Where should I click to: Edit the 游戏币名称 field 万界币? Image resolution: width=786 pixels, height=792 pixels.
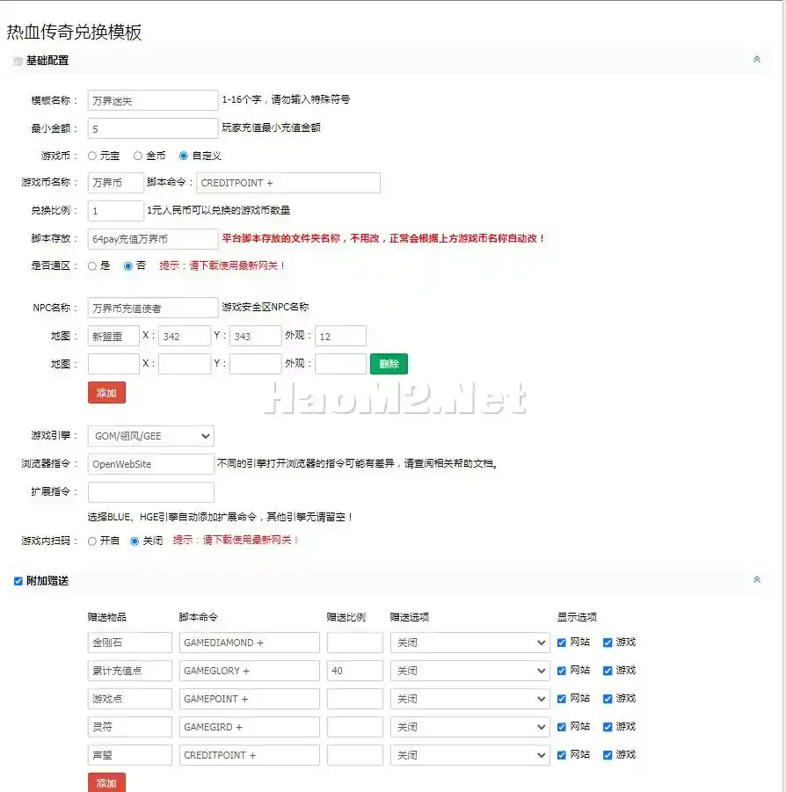click(x=116, y=183)
